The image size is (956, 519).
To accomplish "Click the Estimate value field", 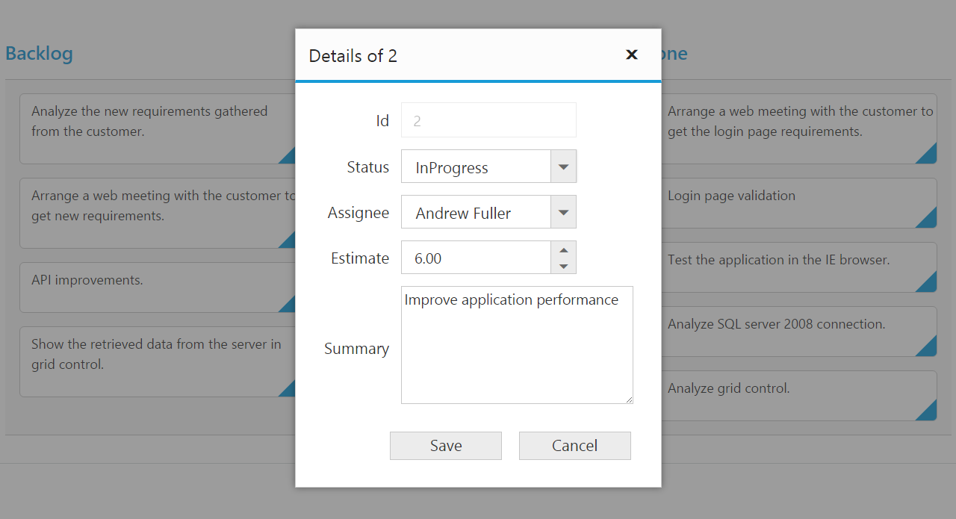I will click(476, 258).
